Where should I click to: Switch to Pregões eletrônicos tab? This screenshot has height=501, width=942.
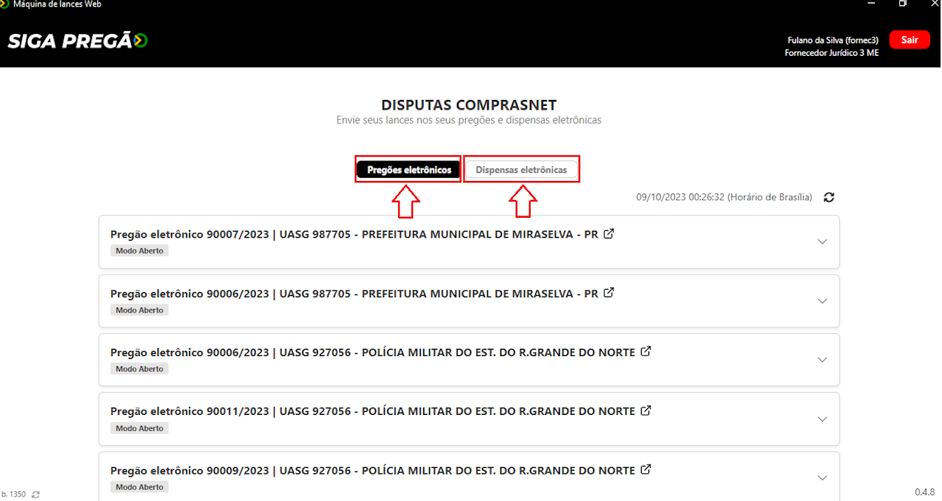pos(408,170)
